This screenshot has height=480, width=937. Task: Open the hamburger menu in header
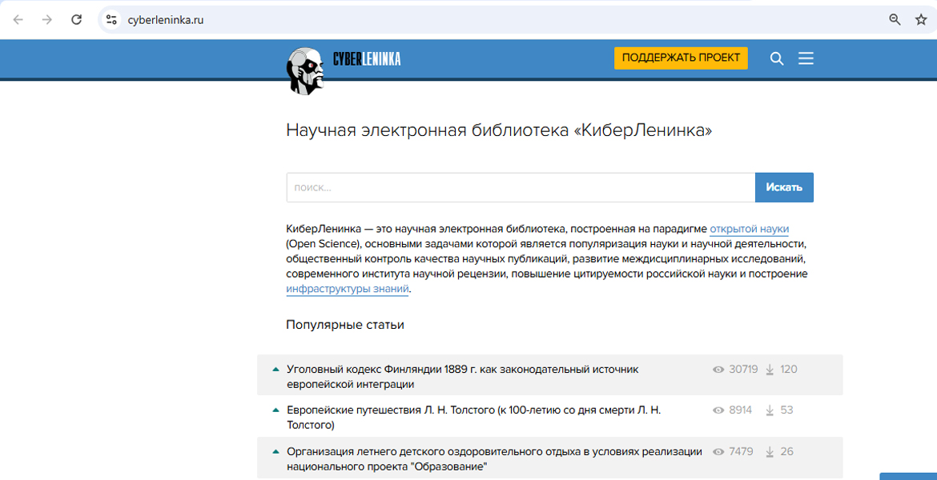(806, 58)
